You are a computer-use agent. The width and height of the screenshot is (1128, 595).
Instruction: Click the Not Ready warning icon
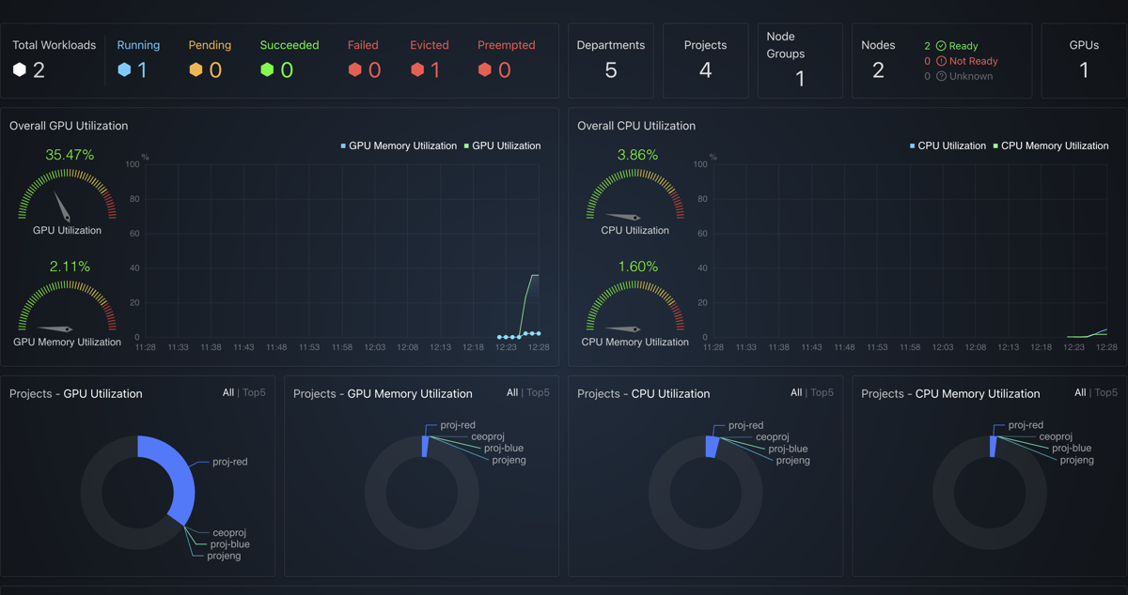pyautogui.click(x=941, y=61)
